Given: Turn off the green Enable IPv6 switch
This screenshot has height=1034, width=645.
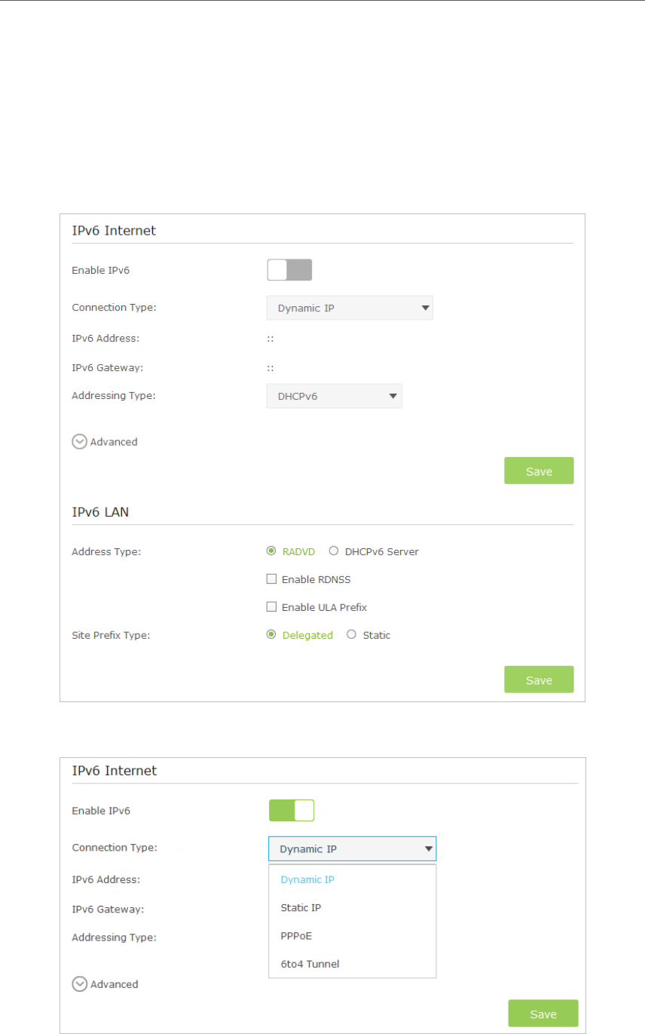Looking at the screenshot, I should click(292, 810).
